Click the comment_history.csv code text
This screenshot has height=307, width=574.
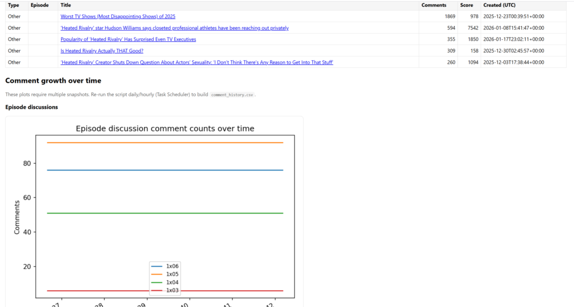pos(232,95)
